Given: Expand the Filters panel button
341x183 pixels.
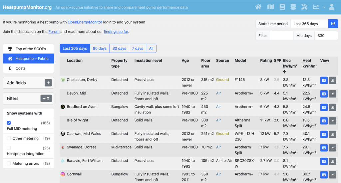Looking at the screenshot, I should (x=46, y=98).
